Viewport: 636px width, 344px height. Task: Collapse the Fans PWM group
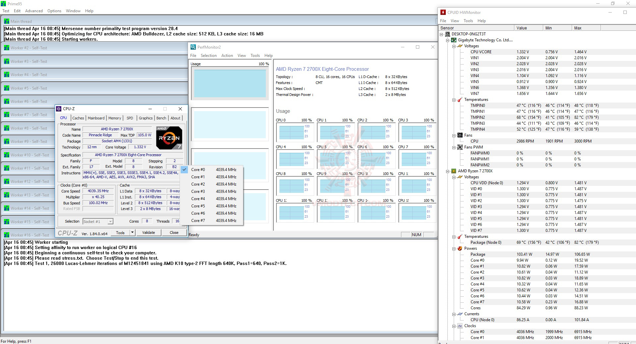point(454,147)
